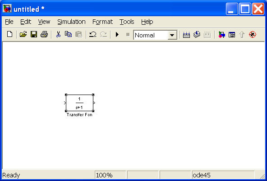This screenshot has height=181, width=267.
Task: Click the Transfer Fcn block name label
Action: pos(79,115)
